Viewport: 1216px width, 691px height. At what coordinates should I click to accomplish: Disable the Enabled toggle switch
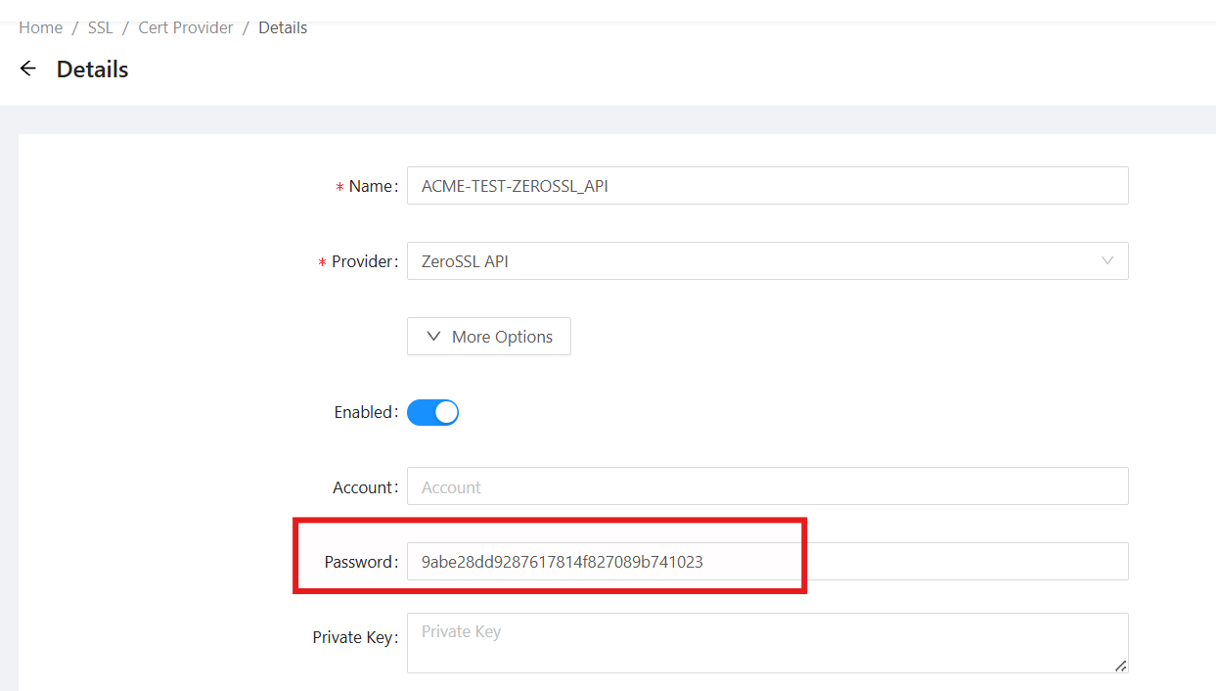click(x=432, y=412)
